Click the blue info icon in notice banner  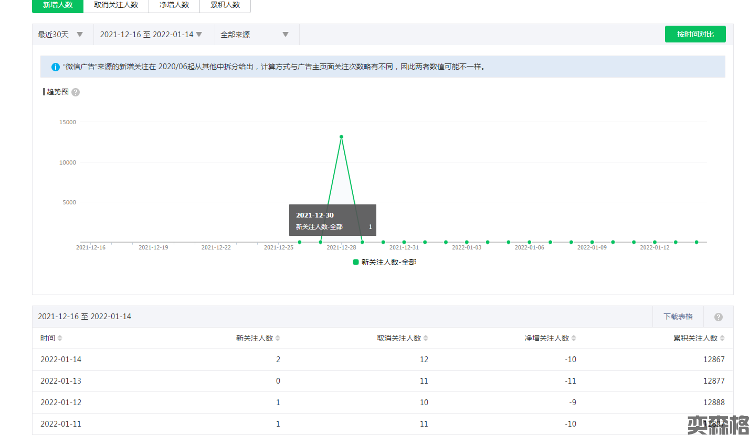[x=55, y=67]
